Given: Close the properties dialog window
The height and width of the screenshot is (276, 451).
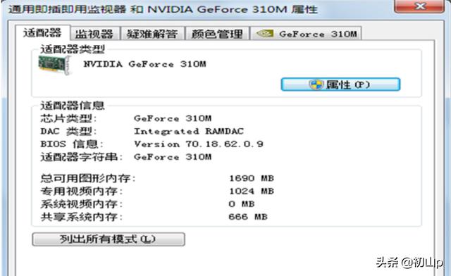Looking at the screenshot, I should click(419, 6).
